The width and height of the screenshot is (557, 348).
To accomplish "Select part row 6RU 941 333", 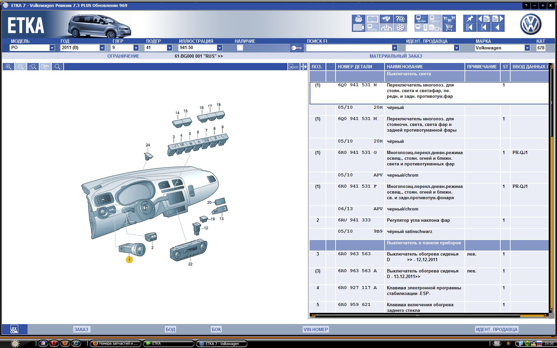I will 354,220.
